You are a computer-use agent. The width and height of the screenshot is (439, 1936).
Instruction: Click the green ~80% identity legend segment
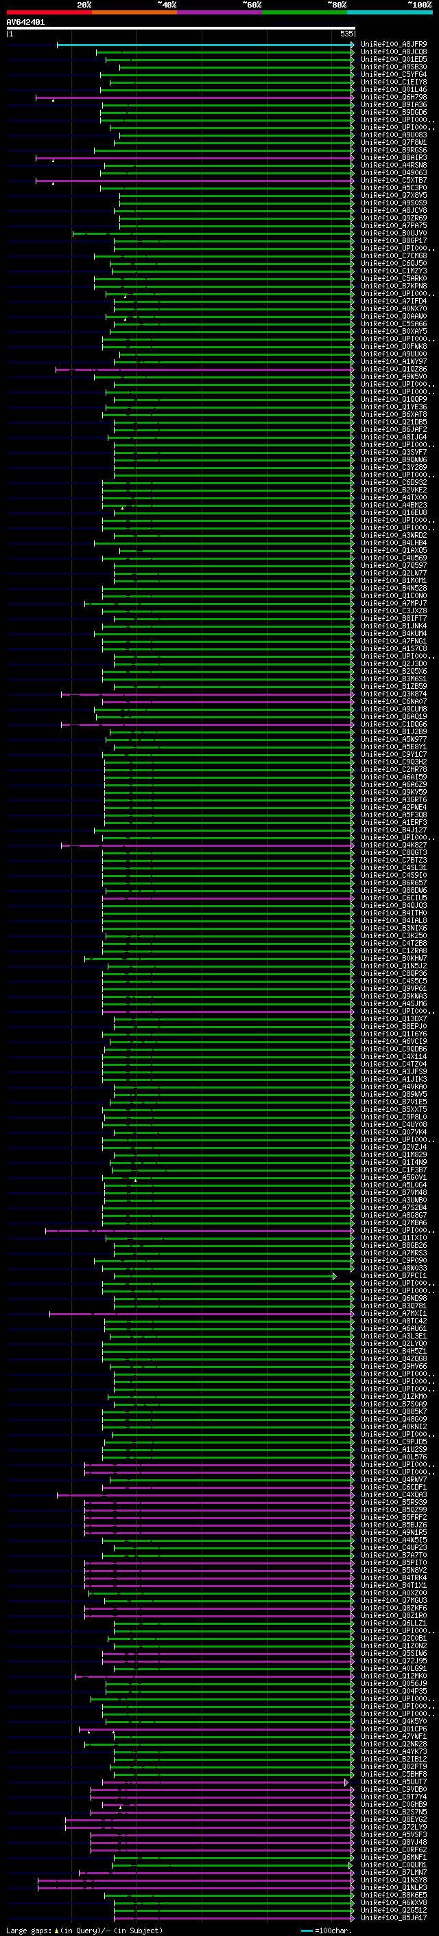pos(305,12)
